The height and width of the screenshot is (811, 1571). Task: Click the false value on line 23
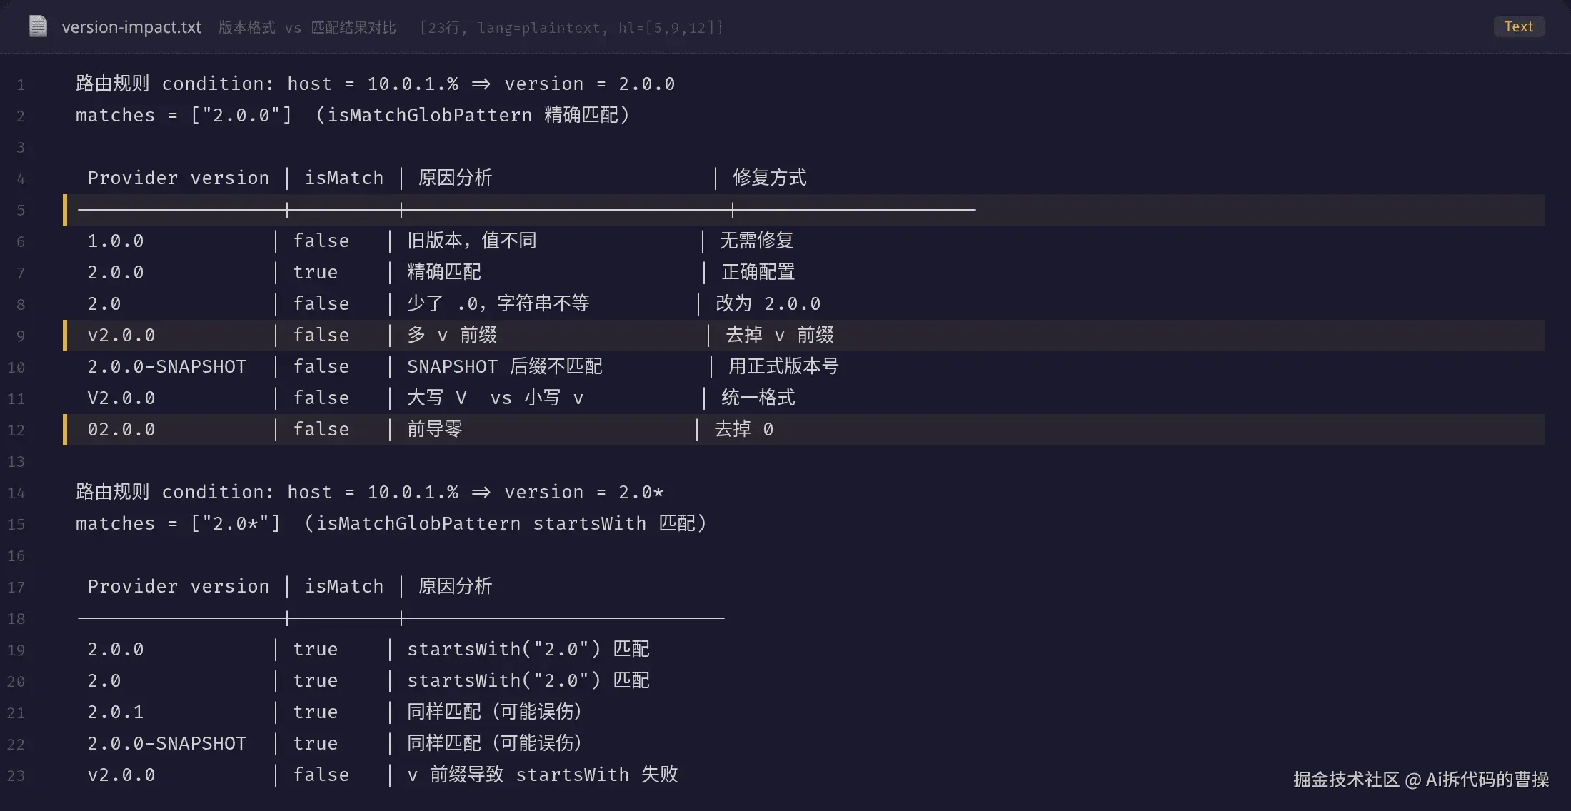[x=321, y=775]
